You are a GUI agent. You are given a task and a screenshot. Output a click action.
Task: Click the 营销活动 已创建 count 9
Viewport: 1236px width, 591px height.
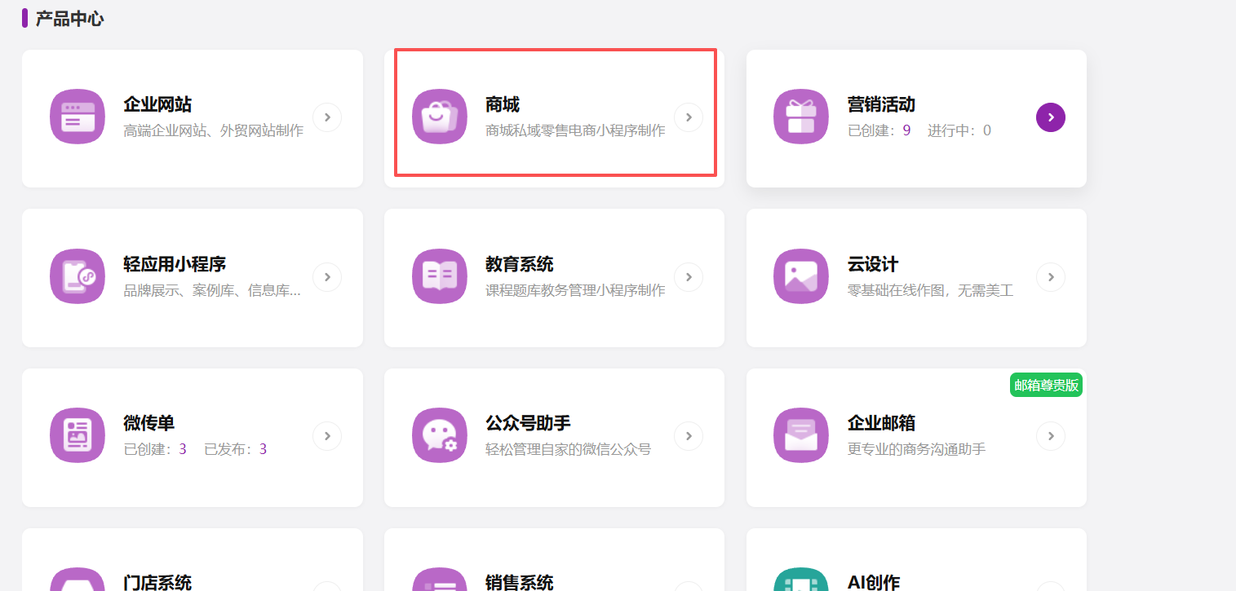(x=906, y=130)
